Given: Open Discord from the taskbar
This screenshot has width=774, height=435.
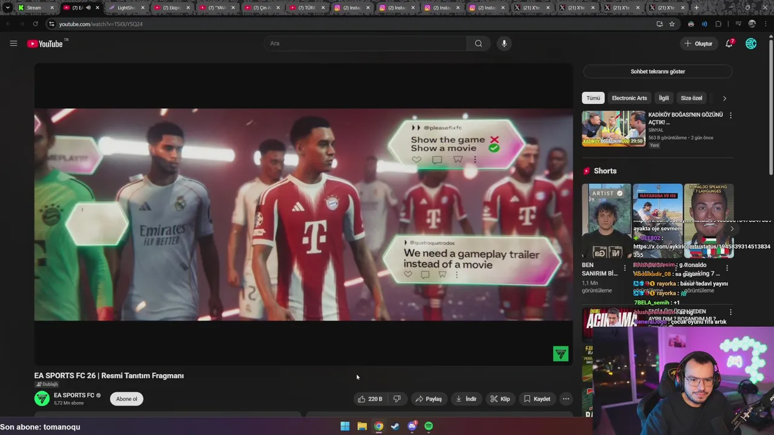Looking at the screenshot, I should tap(412, 427).
